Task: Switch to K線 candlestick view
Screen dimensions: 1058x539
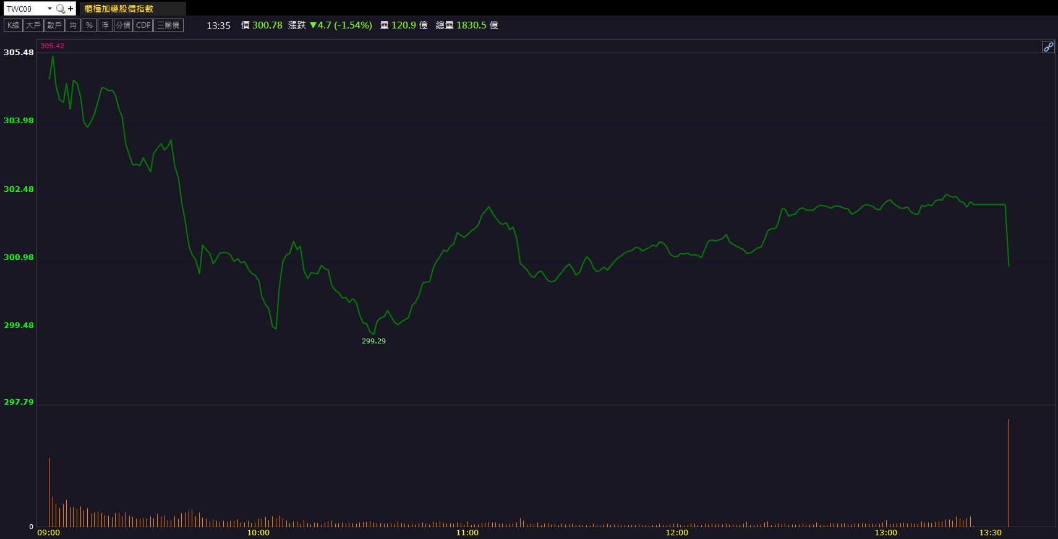Action: click(13, 25)
